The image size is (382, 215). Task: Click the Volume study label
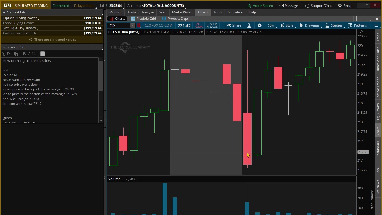[114, 179]
